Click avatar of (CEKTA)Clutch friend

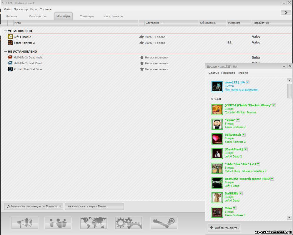(x=217, y=110)
